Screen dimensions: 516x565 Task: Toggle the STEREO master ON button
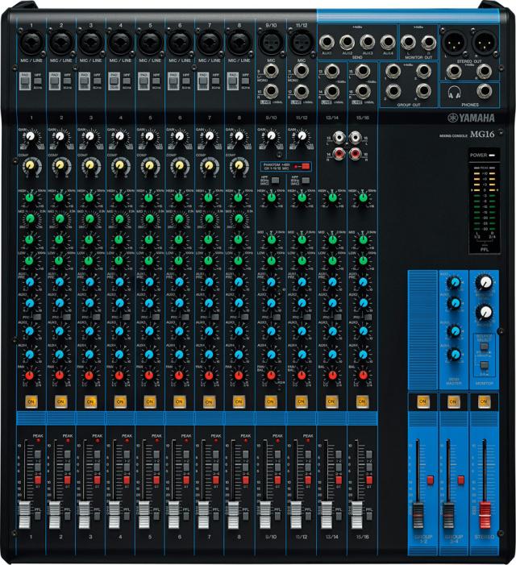click(484, 401)
